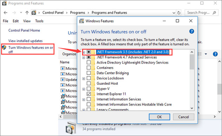Click Windows Features list scroll down arrow
The width and height of the screenshot is (222, 136).
(192, 108)
